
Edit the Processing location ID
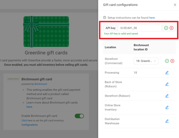pos(167,73)
